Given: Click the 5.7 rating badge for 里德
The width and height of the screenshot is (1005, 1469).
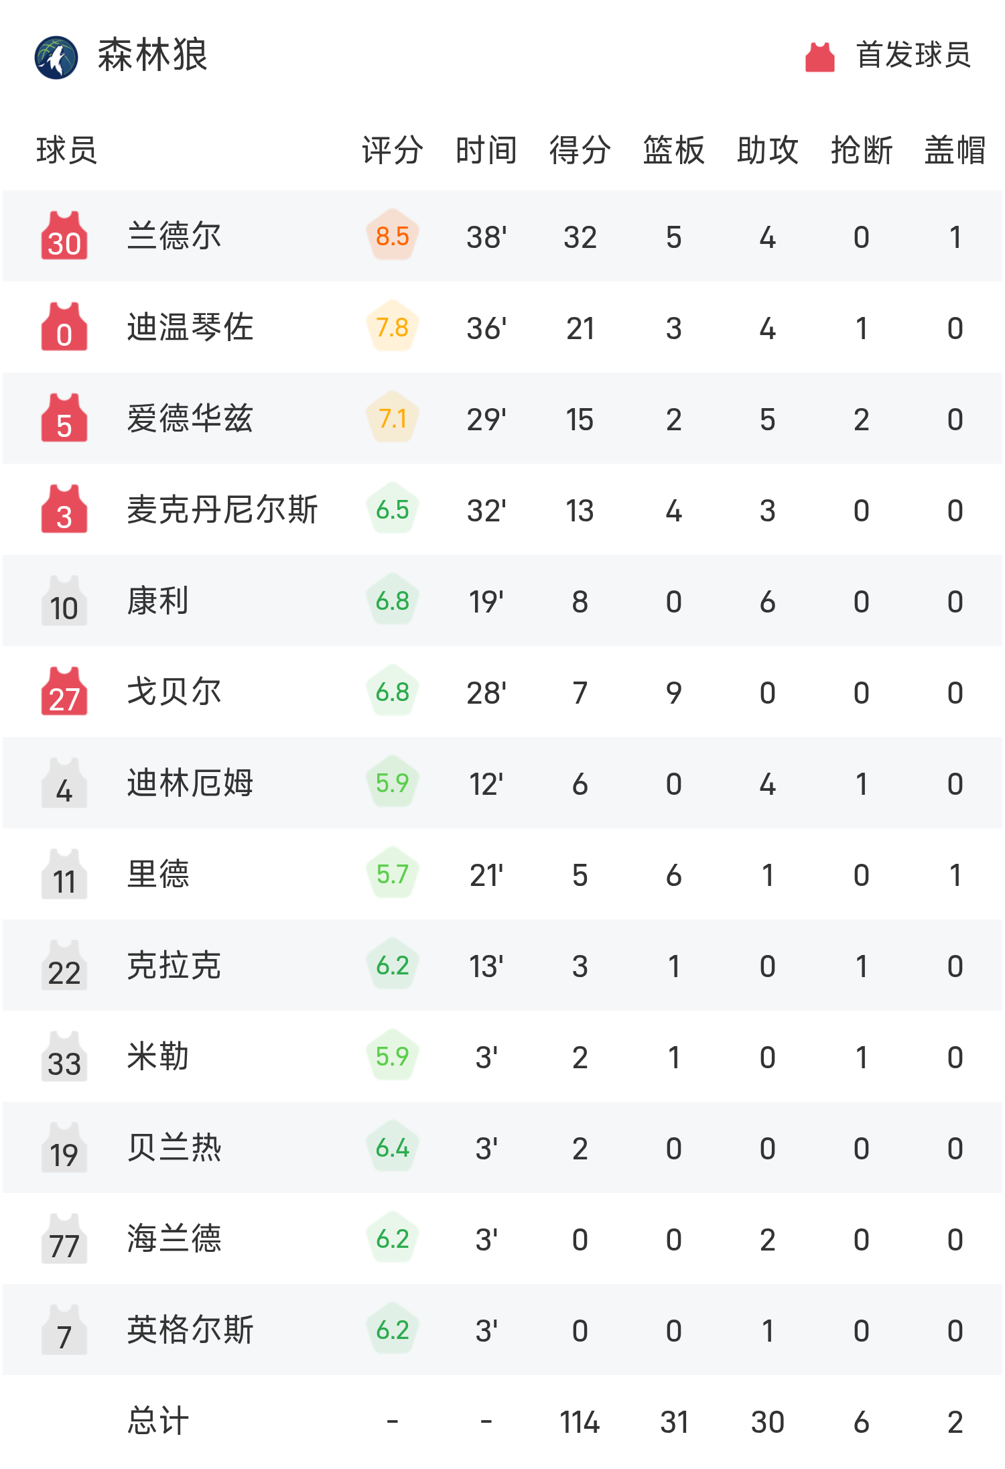Looking at the screenshot, I should (393, 874).
